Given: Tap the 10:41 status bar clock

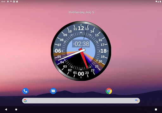Looking at the screenshot, I should click(x=3, y=2).
